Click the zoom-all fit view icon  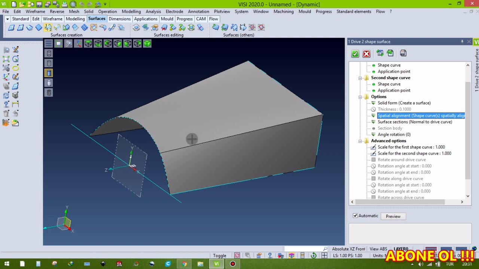coord(58,44)
